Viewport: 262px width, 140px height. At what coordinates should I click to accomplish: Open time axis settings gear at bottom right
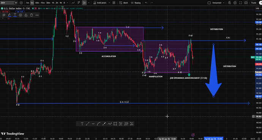259,138
